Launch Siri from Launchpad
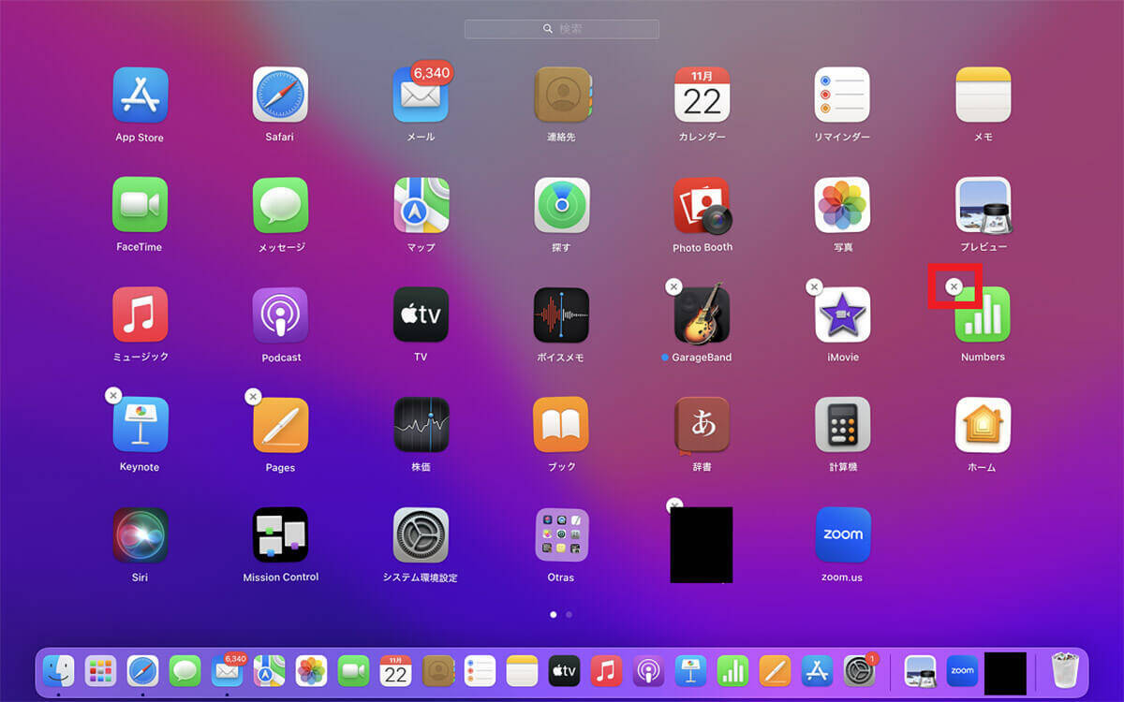The height and width of the screenshot is (702, 1124). pyautogui.click(x=140, y=535)
